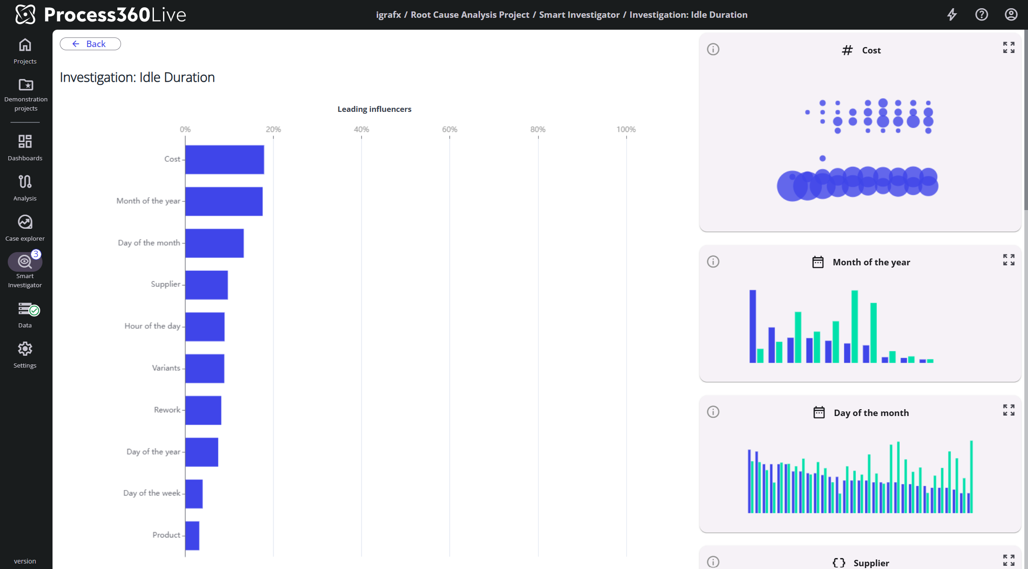This screenshot has width=1028, height=569.
Task: Click the 'Rework' axis label
Action: pyautogui.click(x=167, y=410)
